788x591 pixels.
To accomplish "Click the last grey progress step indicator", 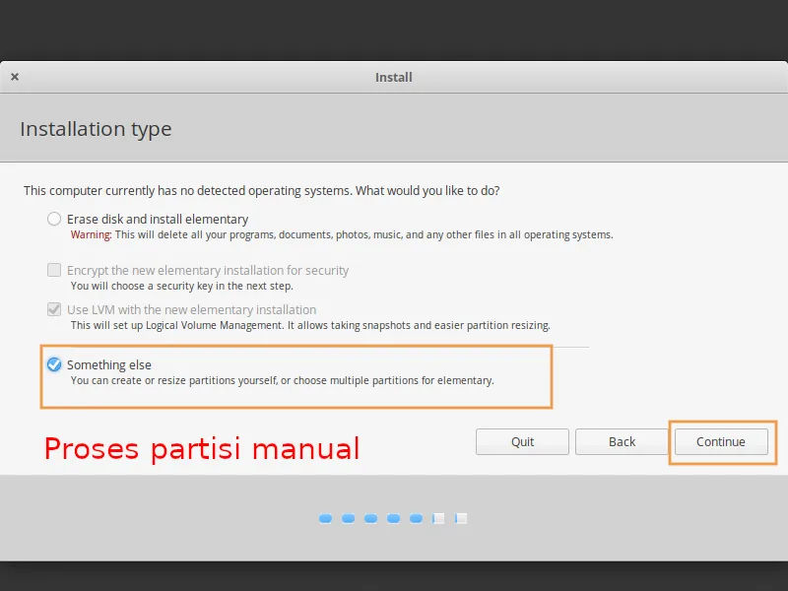I will (x=461, y=518).
